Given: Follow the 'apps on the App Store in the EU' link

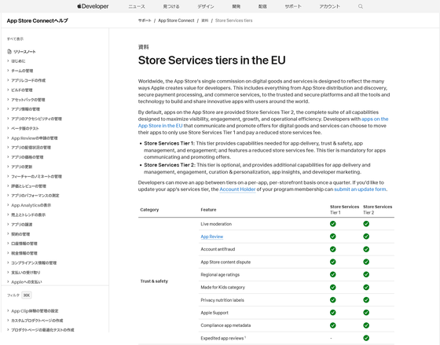Looking at the screenshot, I should (375, 119).
